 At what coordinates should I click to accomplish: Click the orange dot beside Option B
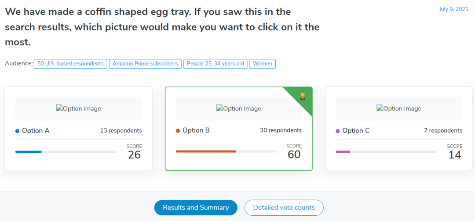click(x=178, y=131)
